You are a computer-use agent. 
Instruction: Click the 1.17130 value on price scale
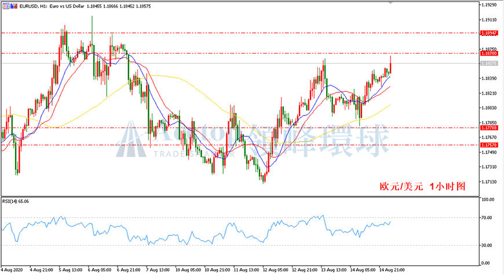click(x=488, y=182)
